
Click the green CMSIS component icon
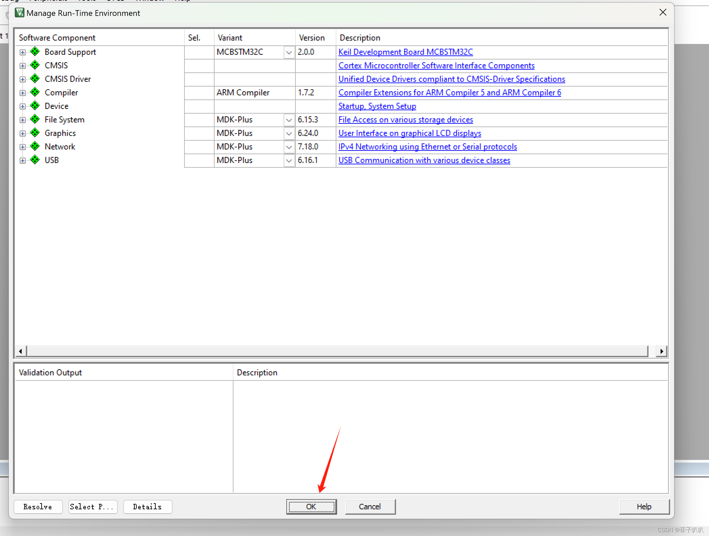[35, 65]
